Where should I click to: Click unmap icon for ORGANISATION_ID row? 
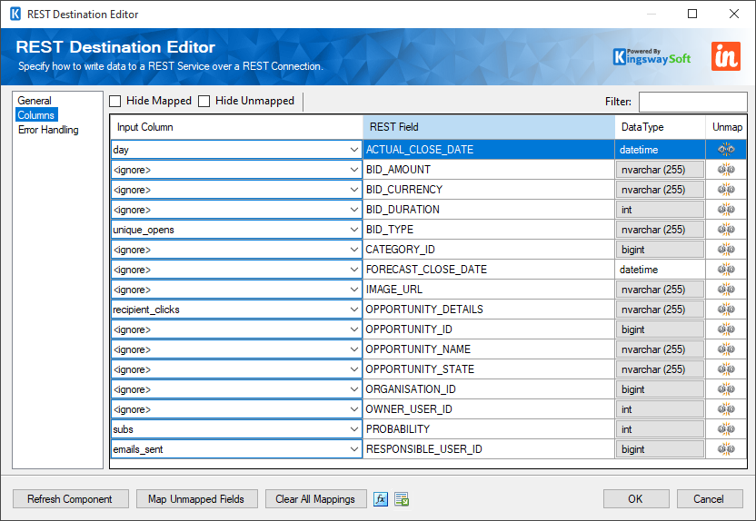coord(726,389)
